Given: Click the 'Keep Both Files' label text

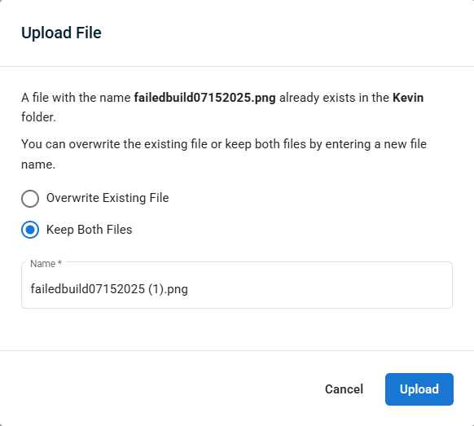Looking at the screenshot, I should click(x=89, y=230).
